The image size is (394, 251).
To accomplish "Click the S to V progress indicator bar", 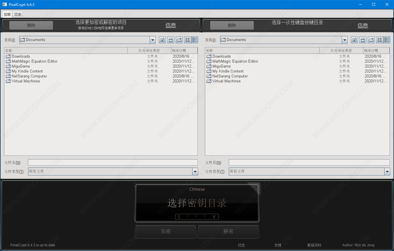I will [x=197, y=217].
